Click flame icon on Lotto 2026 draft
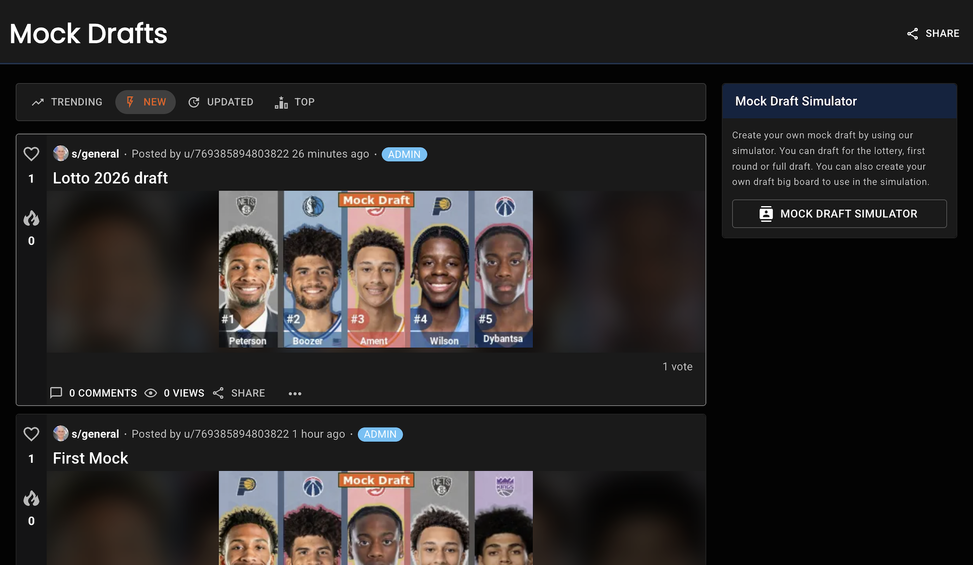Screen dimensions: 973x565 point(31,219)
